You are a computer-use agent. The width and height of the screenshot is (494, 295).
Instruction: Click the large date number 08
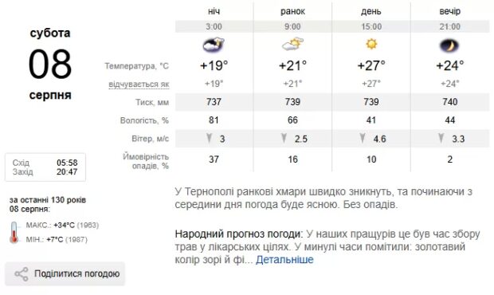pyautogui.click(x=50, y=64)
